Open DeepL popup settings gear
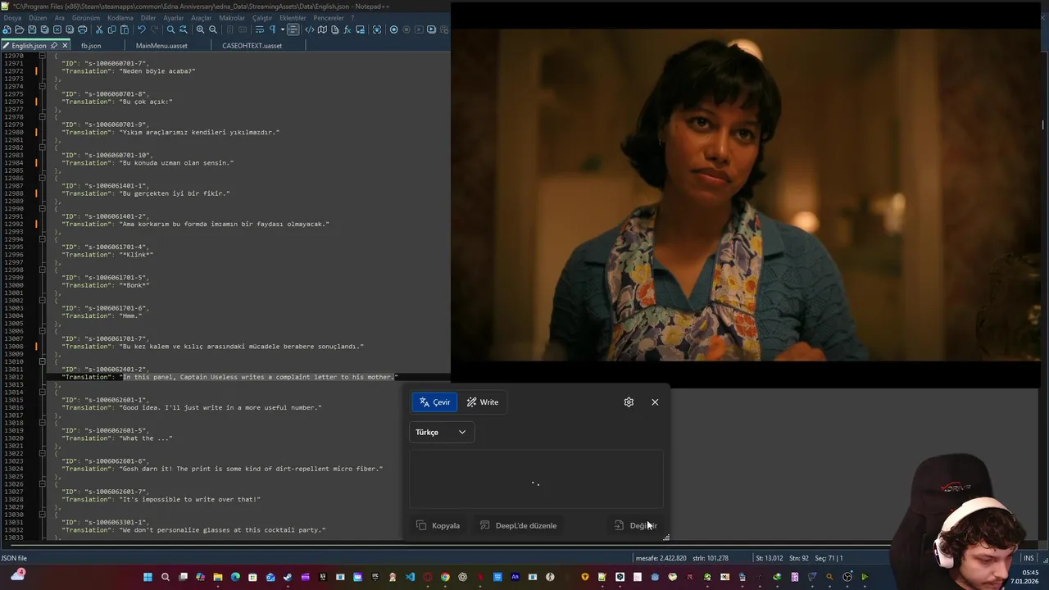 (x=629, y=402)
